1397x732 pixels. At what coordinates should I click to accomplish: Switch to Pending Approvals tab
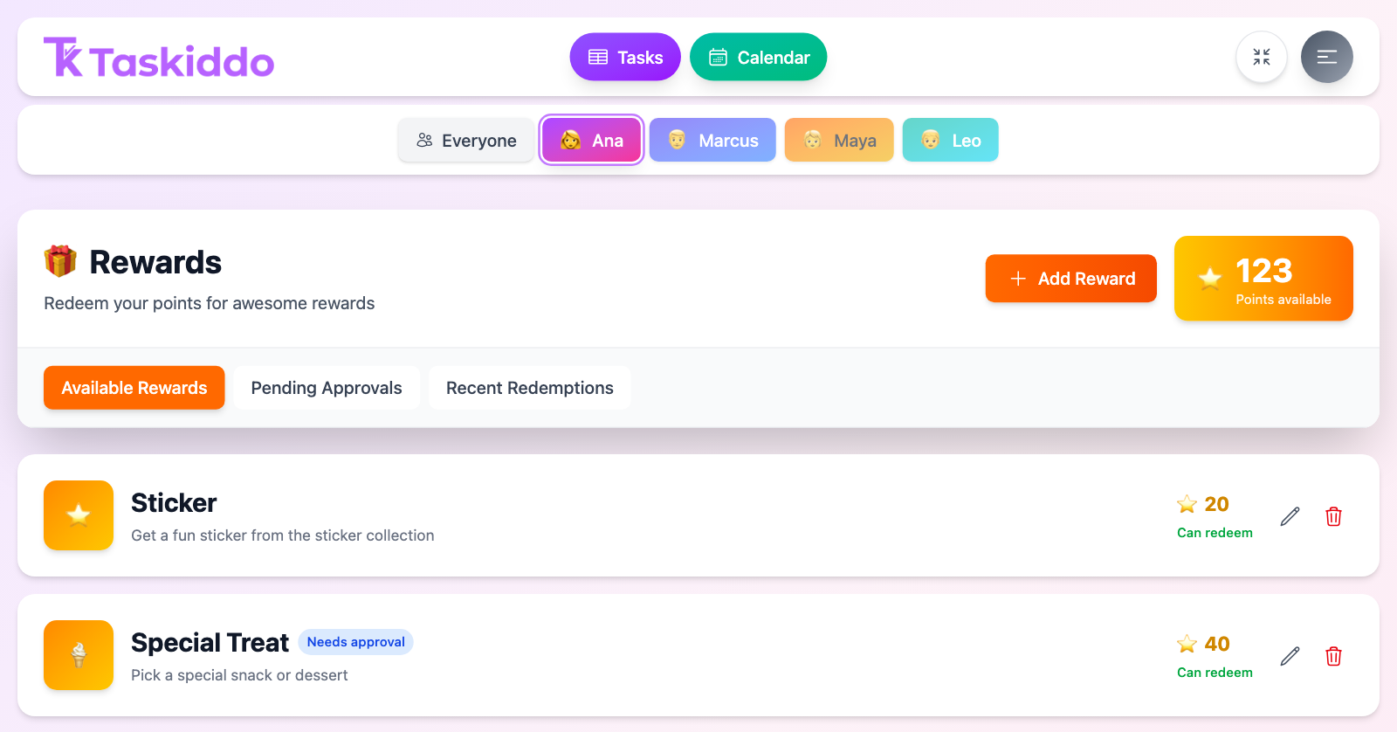coord(327,388)
